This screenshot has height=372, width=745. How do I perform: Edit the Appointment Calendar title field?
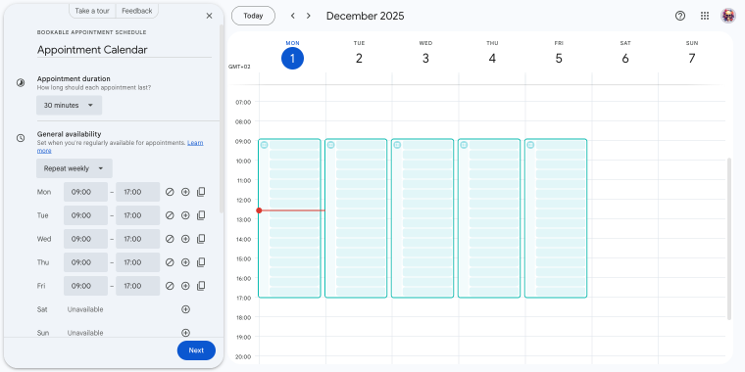pos(124,50)
